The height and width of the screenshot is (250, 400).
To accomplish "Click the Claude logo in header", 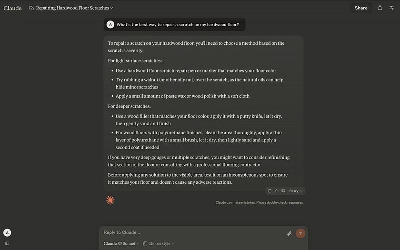I will [x=12, y=8].
